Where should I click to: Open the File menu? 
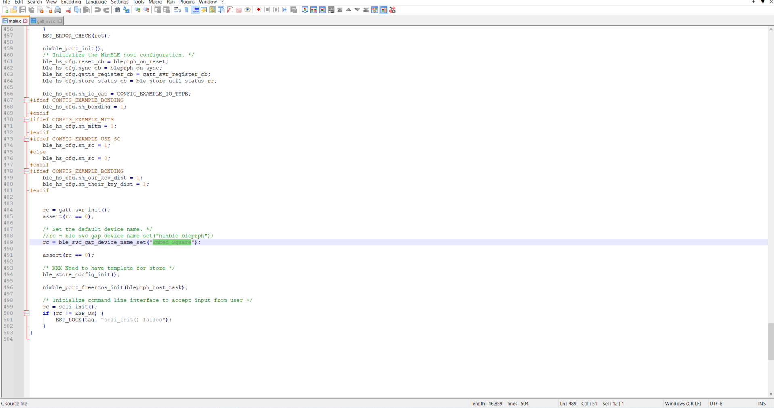click(6, 2)
